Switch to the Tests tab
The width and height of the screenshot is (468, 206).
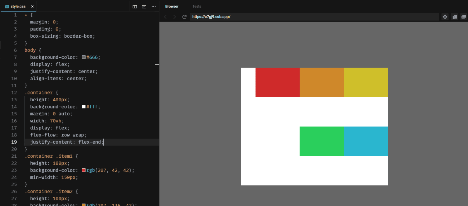tap(197, 6)
